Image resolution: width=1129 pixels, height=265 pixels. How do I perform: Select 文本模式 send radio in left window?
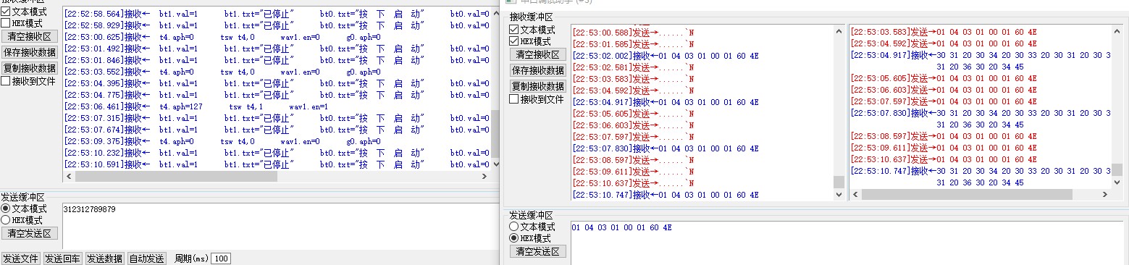click(6, 209)
